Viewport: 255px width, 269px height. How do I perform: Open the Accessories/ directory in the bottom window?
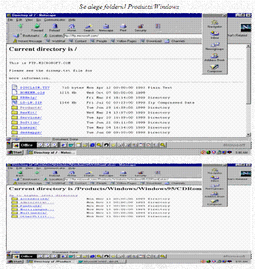(34, 199)
